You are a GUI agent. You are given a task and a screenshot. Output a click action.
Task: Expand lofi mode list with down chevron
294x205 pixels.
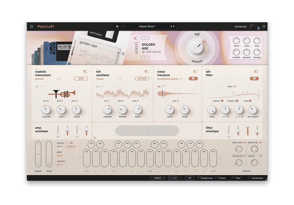[x=145, y=58]
